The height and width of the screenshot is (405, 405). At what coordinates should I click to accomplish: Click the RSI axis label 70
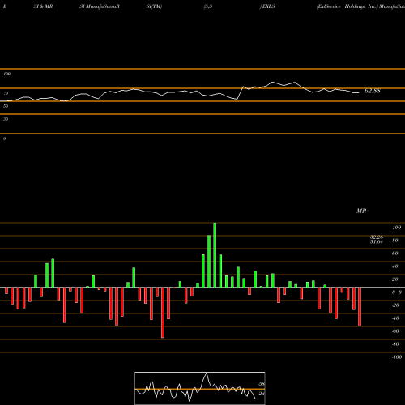(6, 93)
